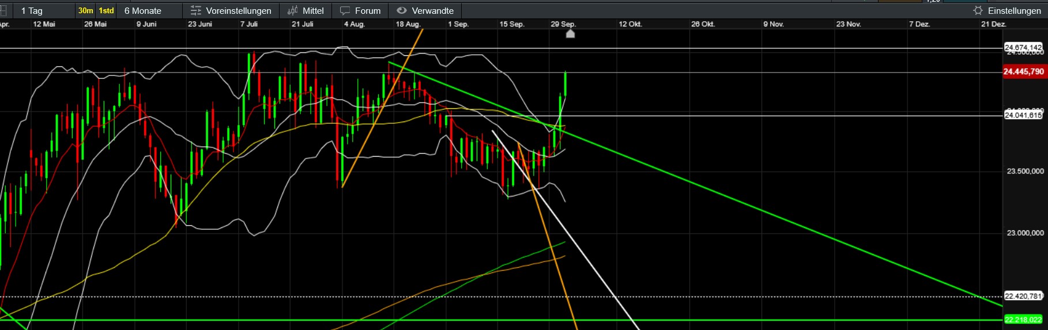Switch to the 1std interval shortcut

106,10
